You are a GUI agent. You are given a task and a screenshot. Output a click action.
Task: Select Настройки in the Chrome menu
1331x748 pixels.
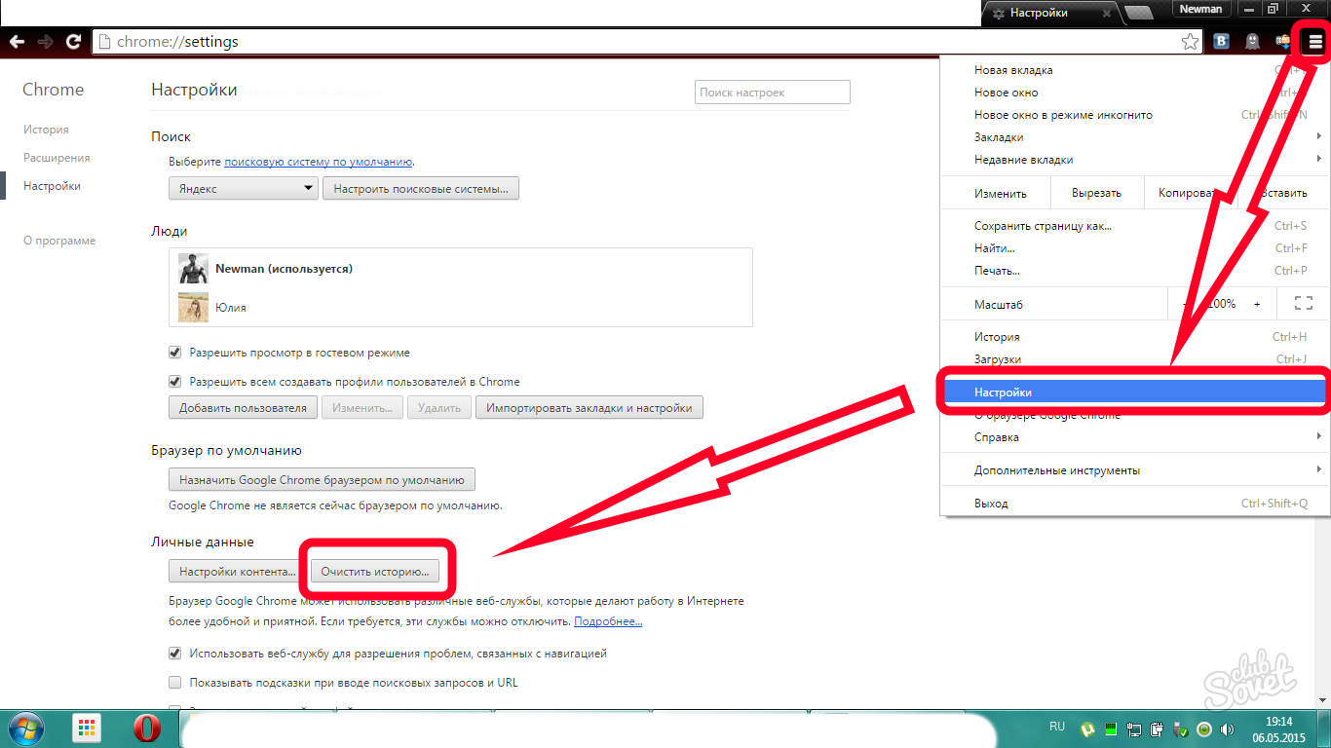click(1134, 393)
